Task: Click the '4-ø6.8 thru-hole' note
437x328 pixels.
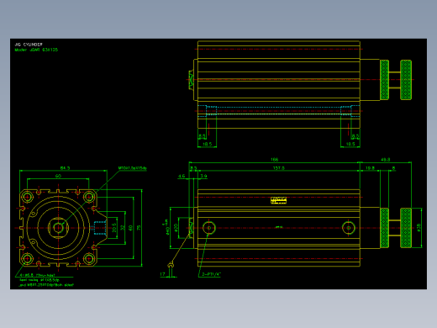Action: click(38, 275)
